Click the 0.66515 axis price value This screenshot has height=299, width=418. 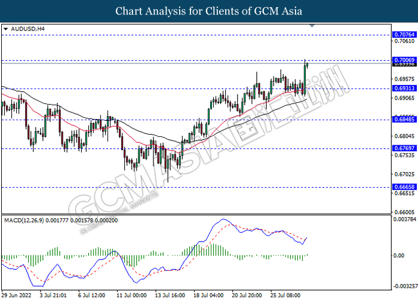(404, 193)
